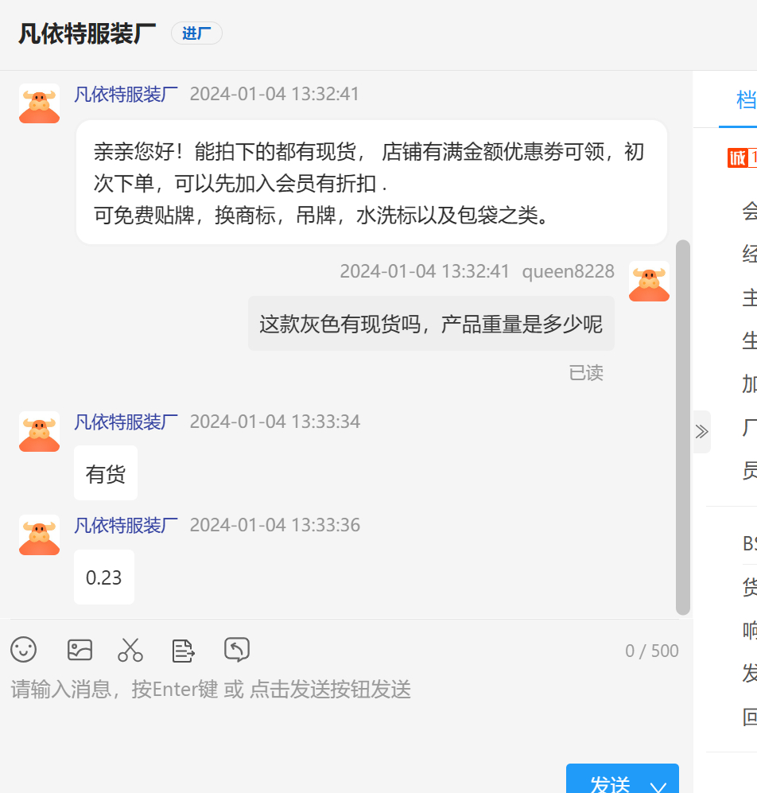The width and height of the screenshot is (757, 793).
Task: Click the 0.23 message bubble
Action: click(x=104, y=577)
